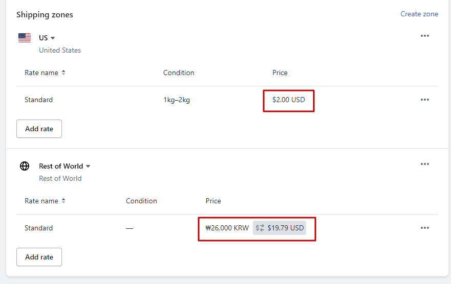Click the Rest of World globe icon
Screen dimensions: 451x284
[x=25, y=166]
